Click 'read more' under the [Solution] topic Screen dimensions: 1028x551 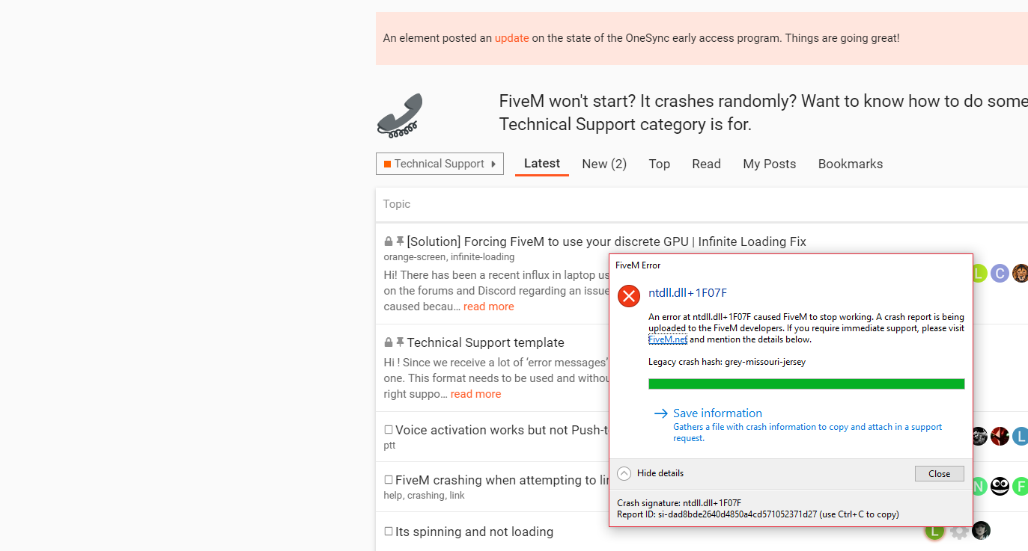489,307
